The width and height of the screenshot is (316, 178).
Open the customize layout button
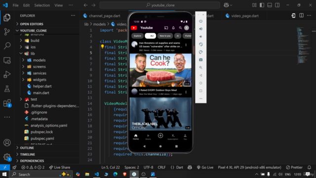(x=254, y=5)
